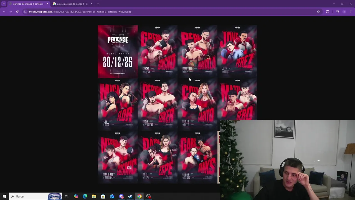
Task: Switch to the parense-de-manos-3-cartelera tab
Action: pos(28,4)
